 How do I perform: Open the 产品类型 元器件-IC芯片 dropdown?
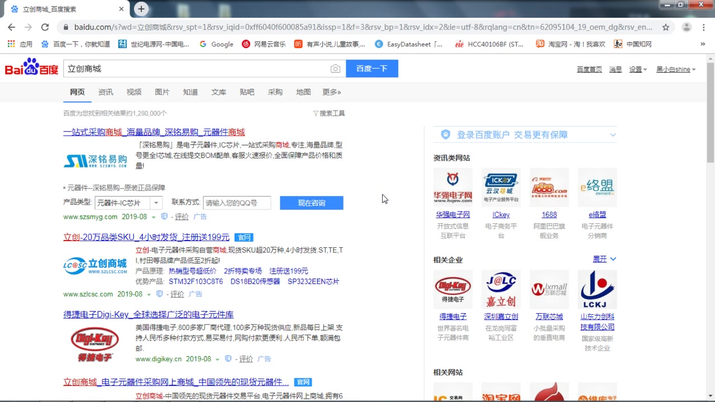(128, 203)
